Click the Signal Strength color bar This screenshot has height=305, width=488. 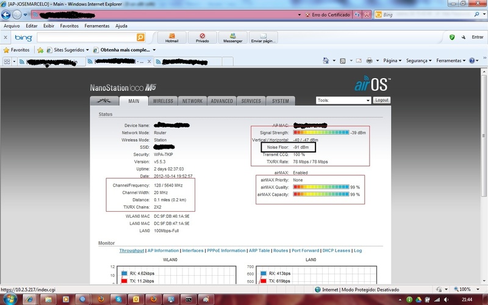point(321,132)
